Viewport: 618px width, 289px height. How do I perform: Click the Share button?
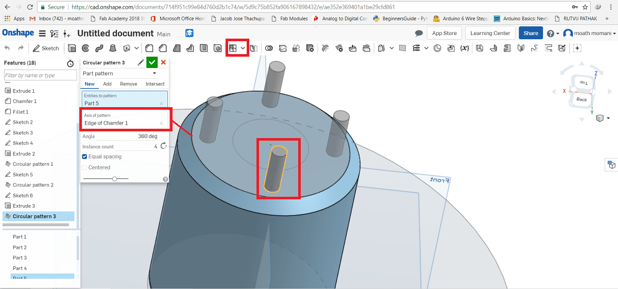pyautogui.click(x=530, y=33)
